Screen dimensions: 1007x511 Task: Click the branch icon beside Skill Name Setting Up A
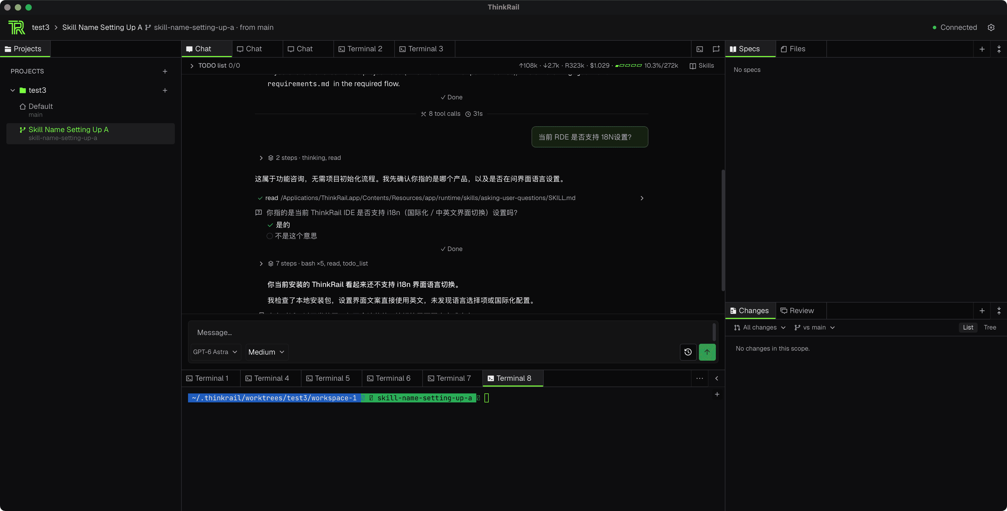[x=23, y=130]
